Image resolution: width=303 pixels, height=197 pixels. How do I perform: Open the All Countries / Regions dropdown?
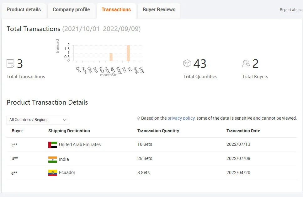tap(38, 120)
